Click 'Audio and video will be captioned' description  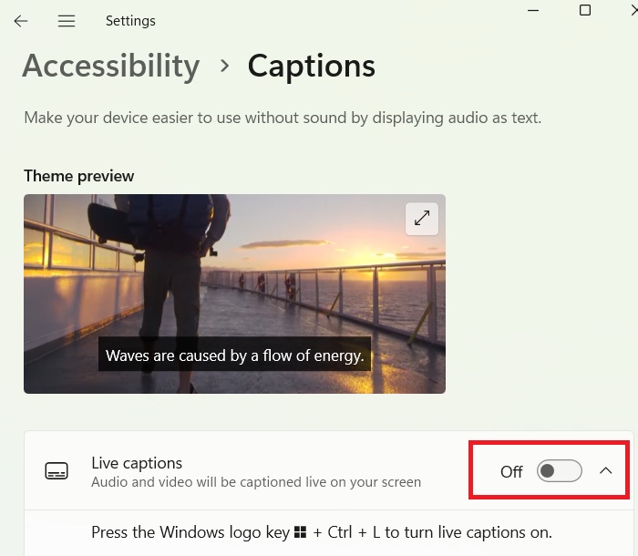pos(256,482)
